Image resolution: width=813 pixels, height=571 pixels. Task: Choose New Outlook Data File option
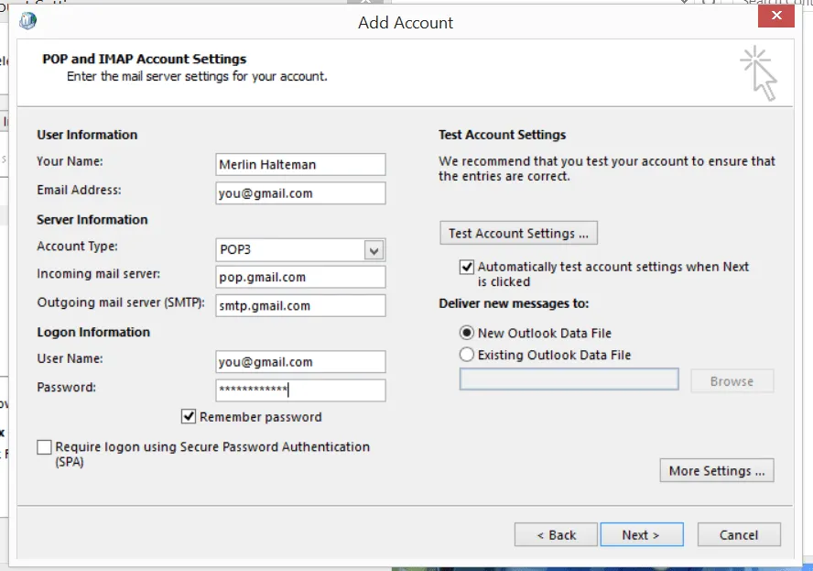(467, 334)
